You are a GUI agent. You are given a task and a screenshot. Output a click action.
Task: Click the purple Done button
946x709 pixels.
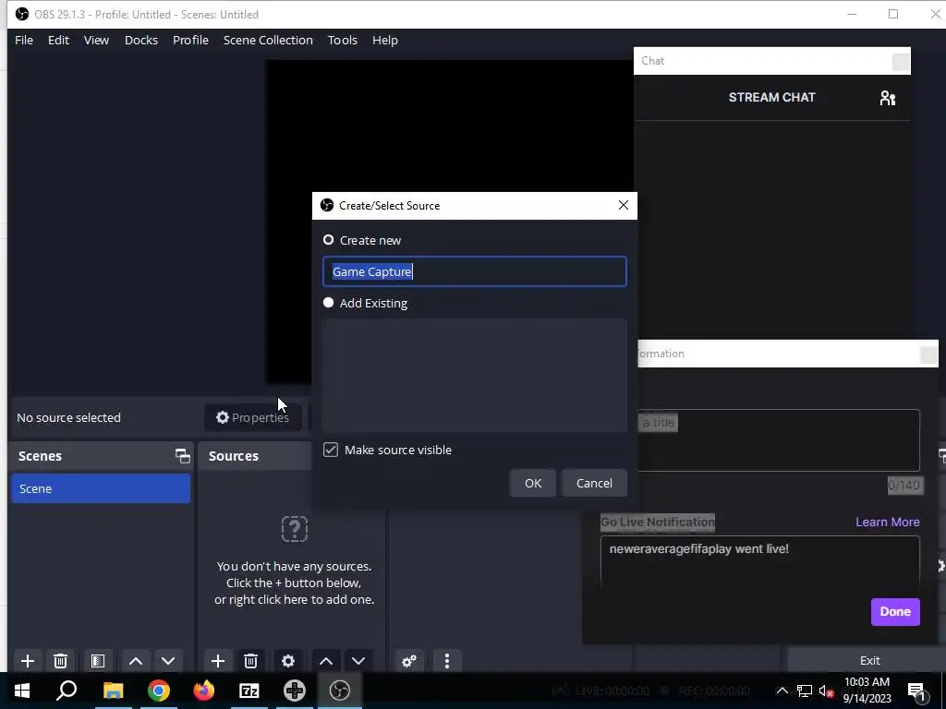(895, 612)
